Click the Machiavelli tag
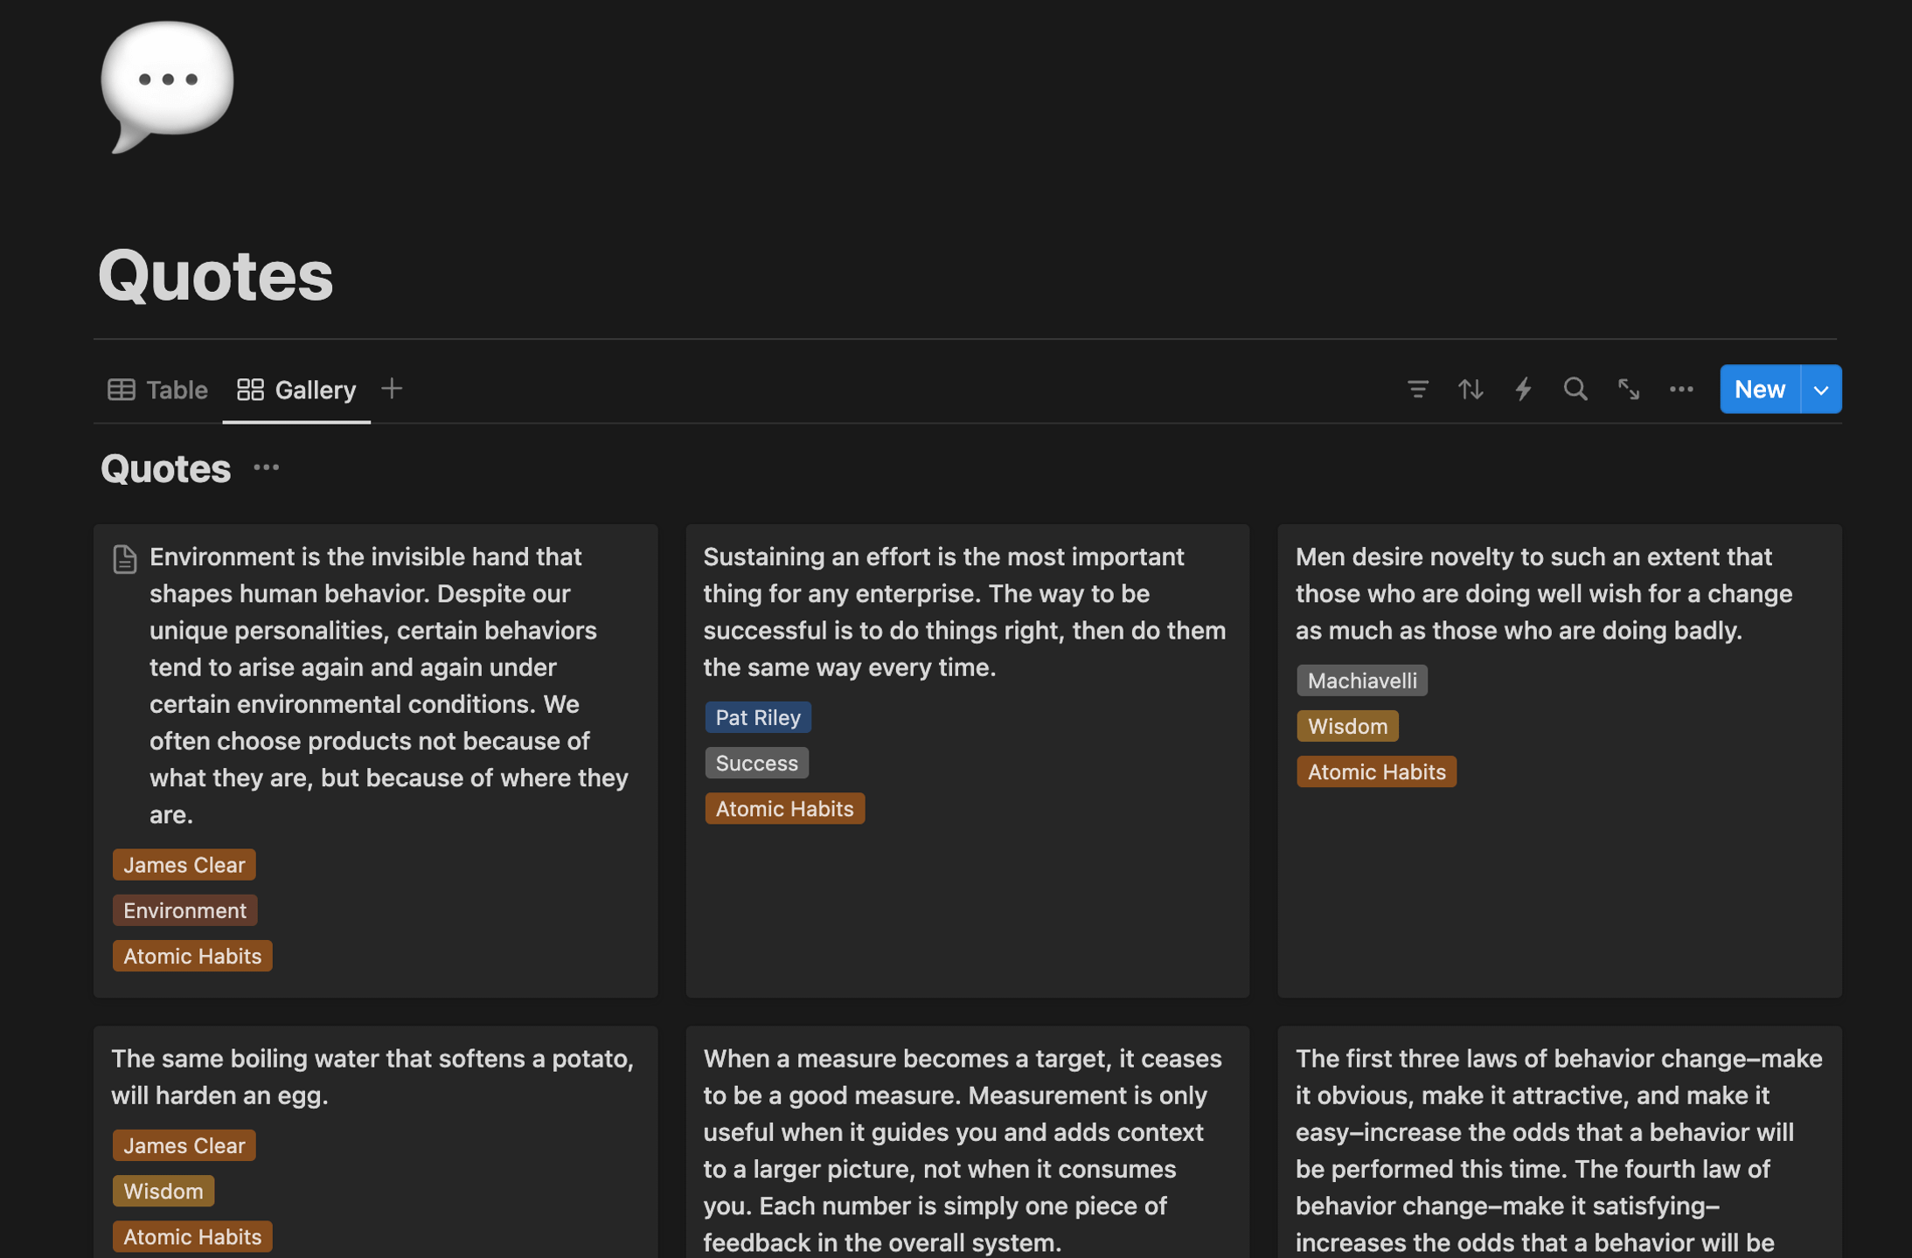Screen dimensions: 1912x1258 [x=1362, y=681]
